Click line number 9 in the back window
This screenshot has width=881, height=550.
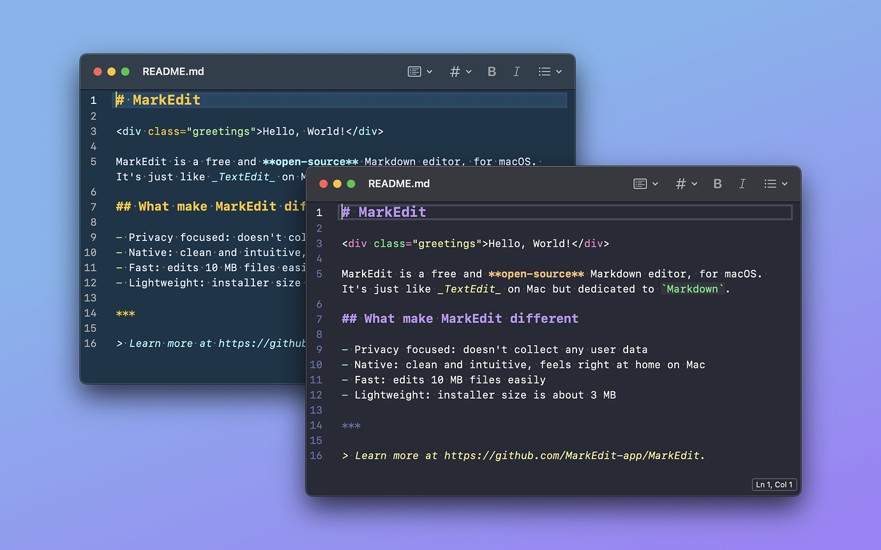click(93, 237)
